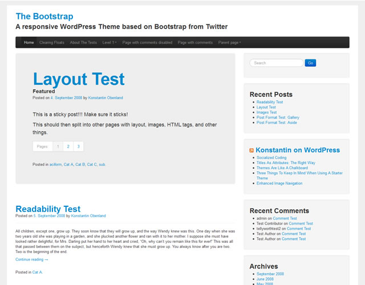Open The Bootstrap site title link

(x=44, y=17)
